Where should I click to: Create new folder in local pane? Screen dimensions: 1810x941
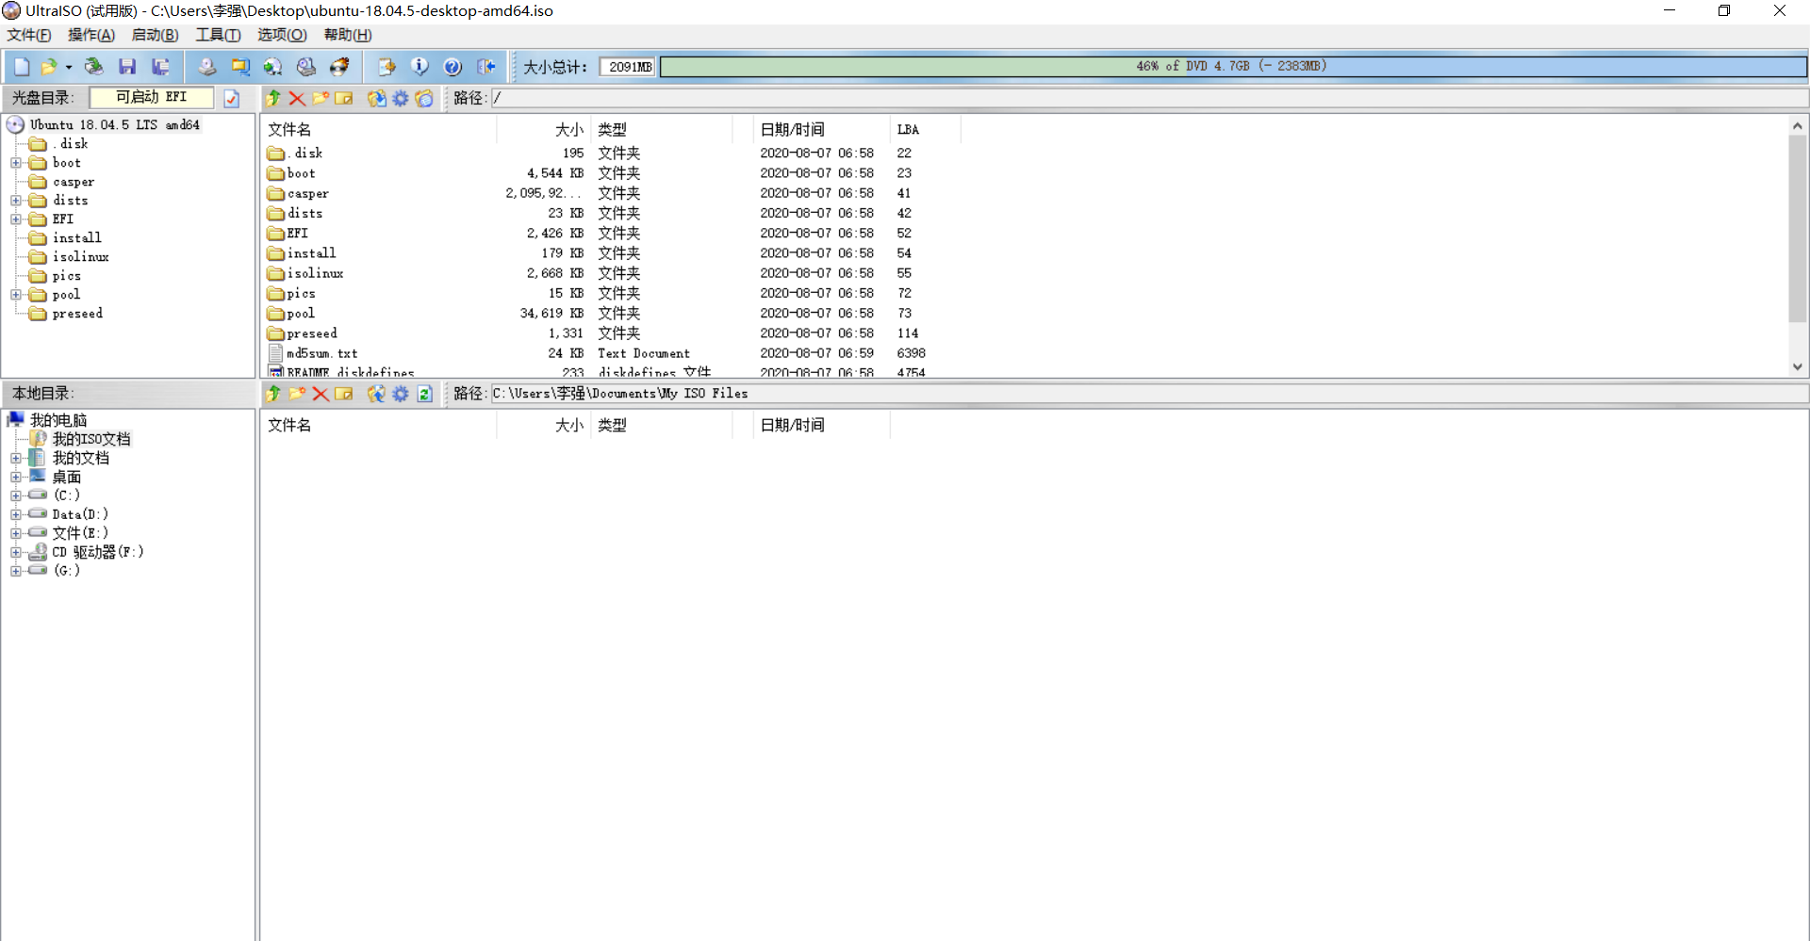[x=297, y=394]
